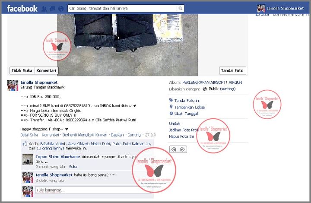Click Komentari link under the post
Image resolution: width=311 pixels, height=203 pixels.
(x=50, y=135)
